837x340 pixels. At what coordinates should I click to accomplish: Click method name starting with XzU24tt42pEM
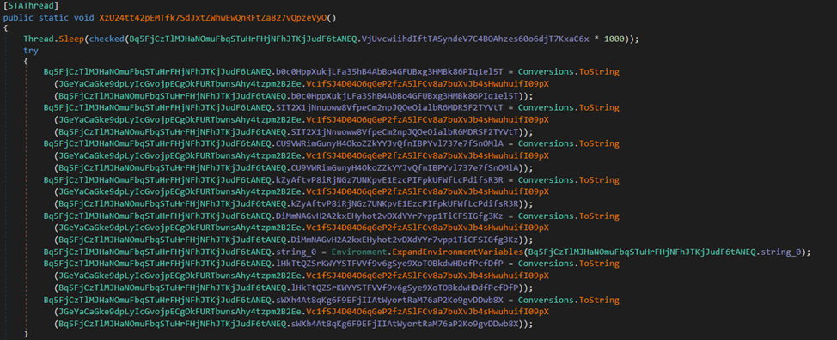tap(212, 17)
